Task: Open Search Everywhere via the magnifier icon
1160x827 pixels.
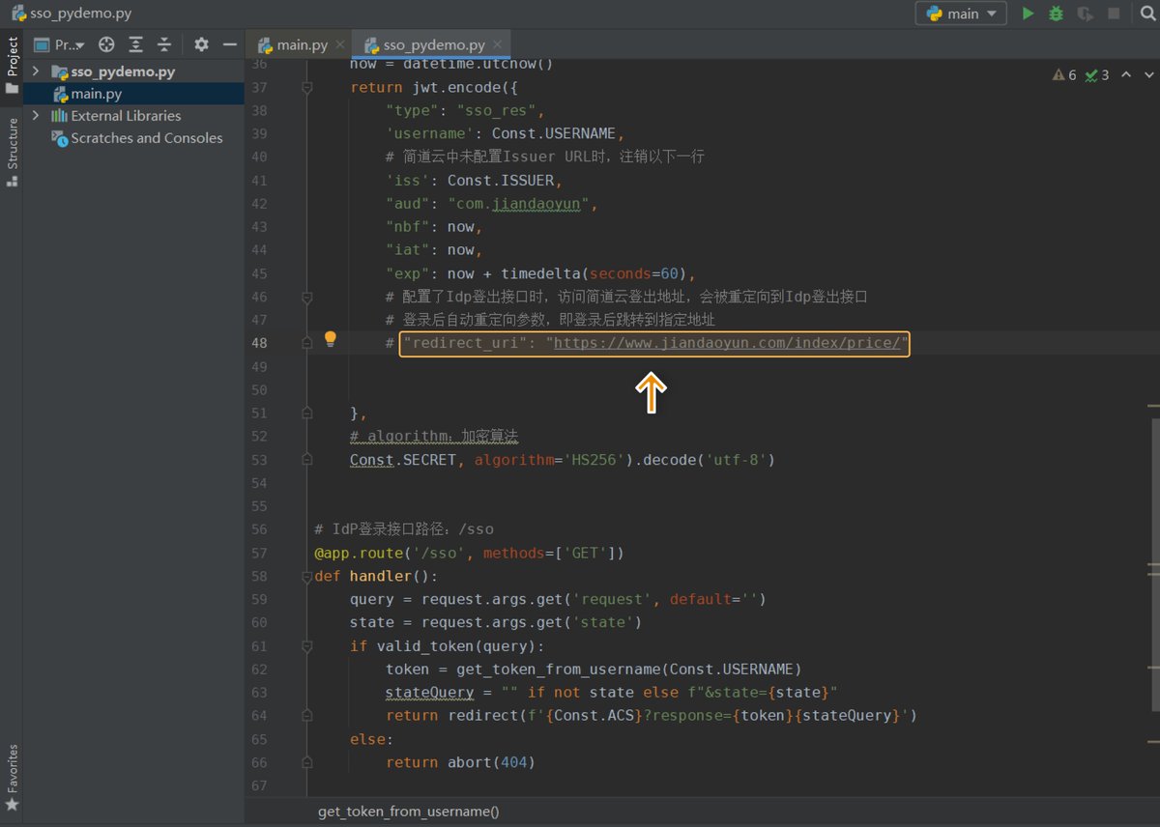Action: [1147, 14]
